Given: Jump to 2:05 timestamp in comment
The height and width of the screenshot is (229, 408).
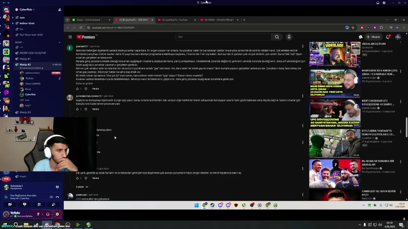Looking at the screenshot, I should click(x=78, y=199).
